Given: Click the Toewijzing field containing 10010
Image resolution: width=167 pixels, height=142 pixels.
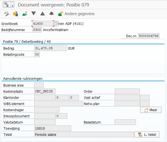Looking at the screenshot, I should (x=53, y=128).
